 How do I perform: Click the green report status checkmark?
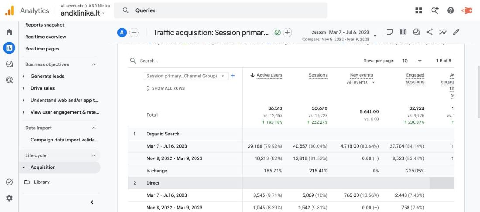click(278, 32)
